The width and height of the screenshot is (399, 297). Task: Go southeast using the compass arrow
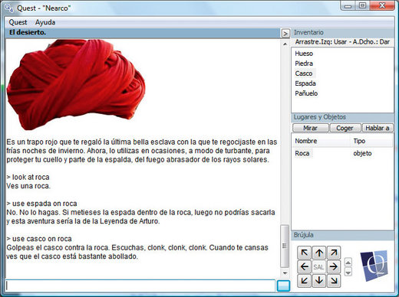coord(334,281)
